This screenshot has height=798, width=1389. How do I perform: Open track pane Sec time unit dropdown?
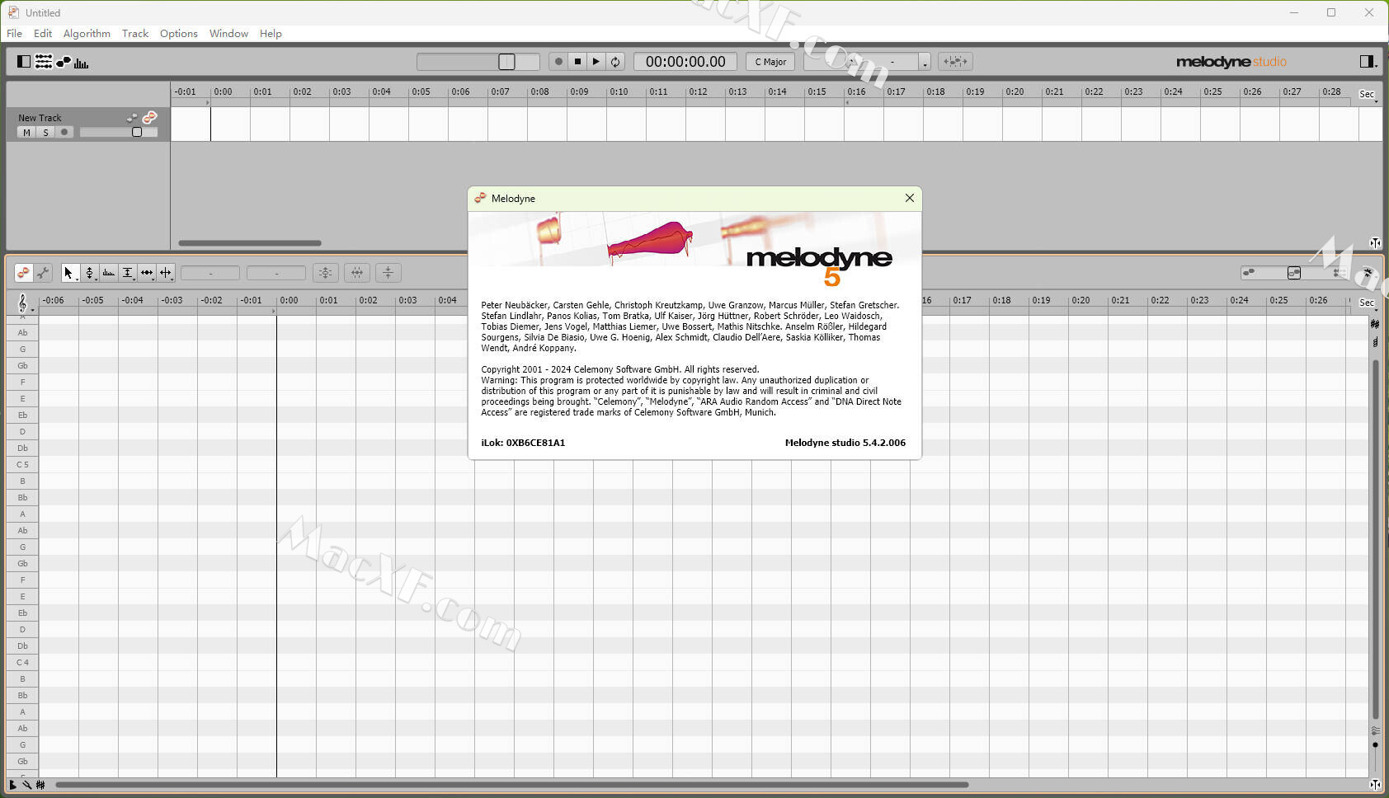[x=1368, y=95]
